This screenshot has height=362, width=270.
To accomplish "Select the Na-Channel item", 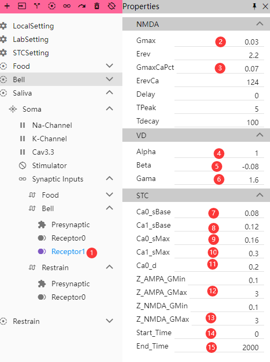I will pyautogui.click(x=52, y=125).
